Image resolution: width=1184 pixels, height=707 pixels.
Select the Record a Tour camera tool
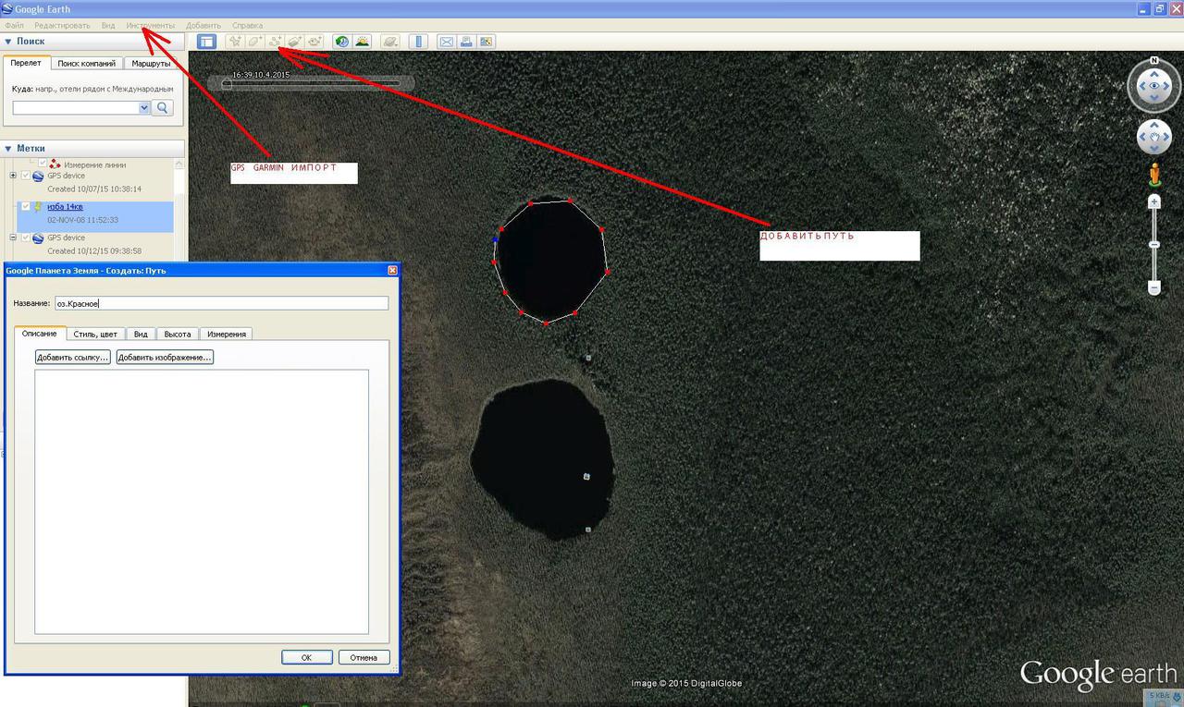tap(314, 42)
